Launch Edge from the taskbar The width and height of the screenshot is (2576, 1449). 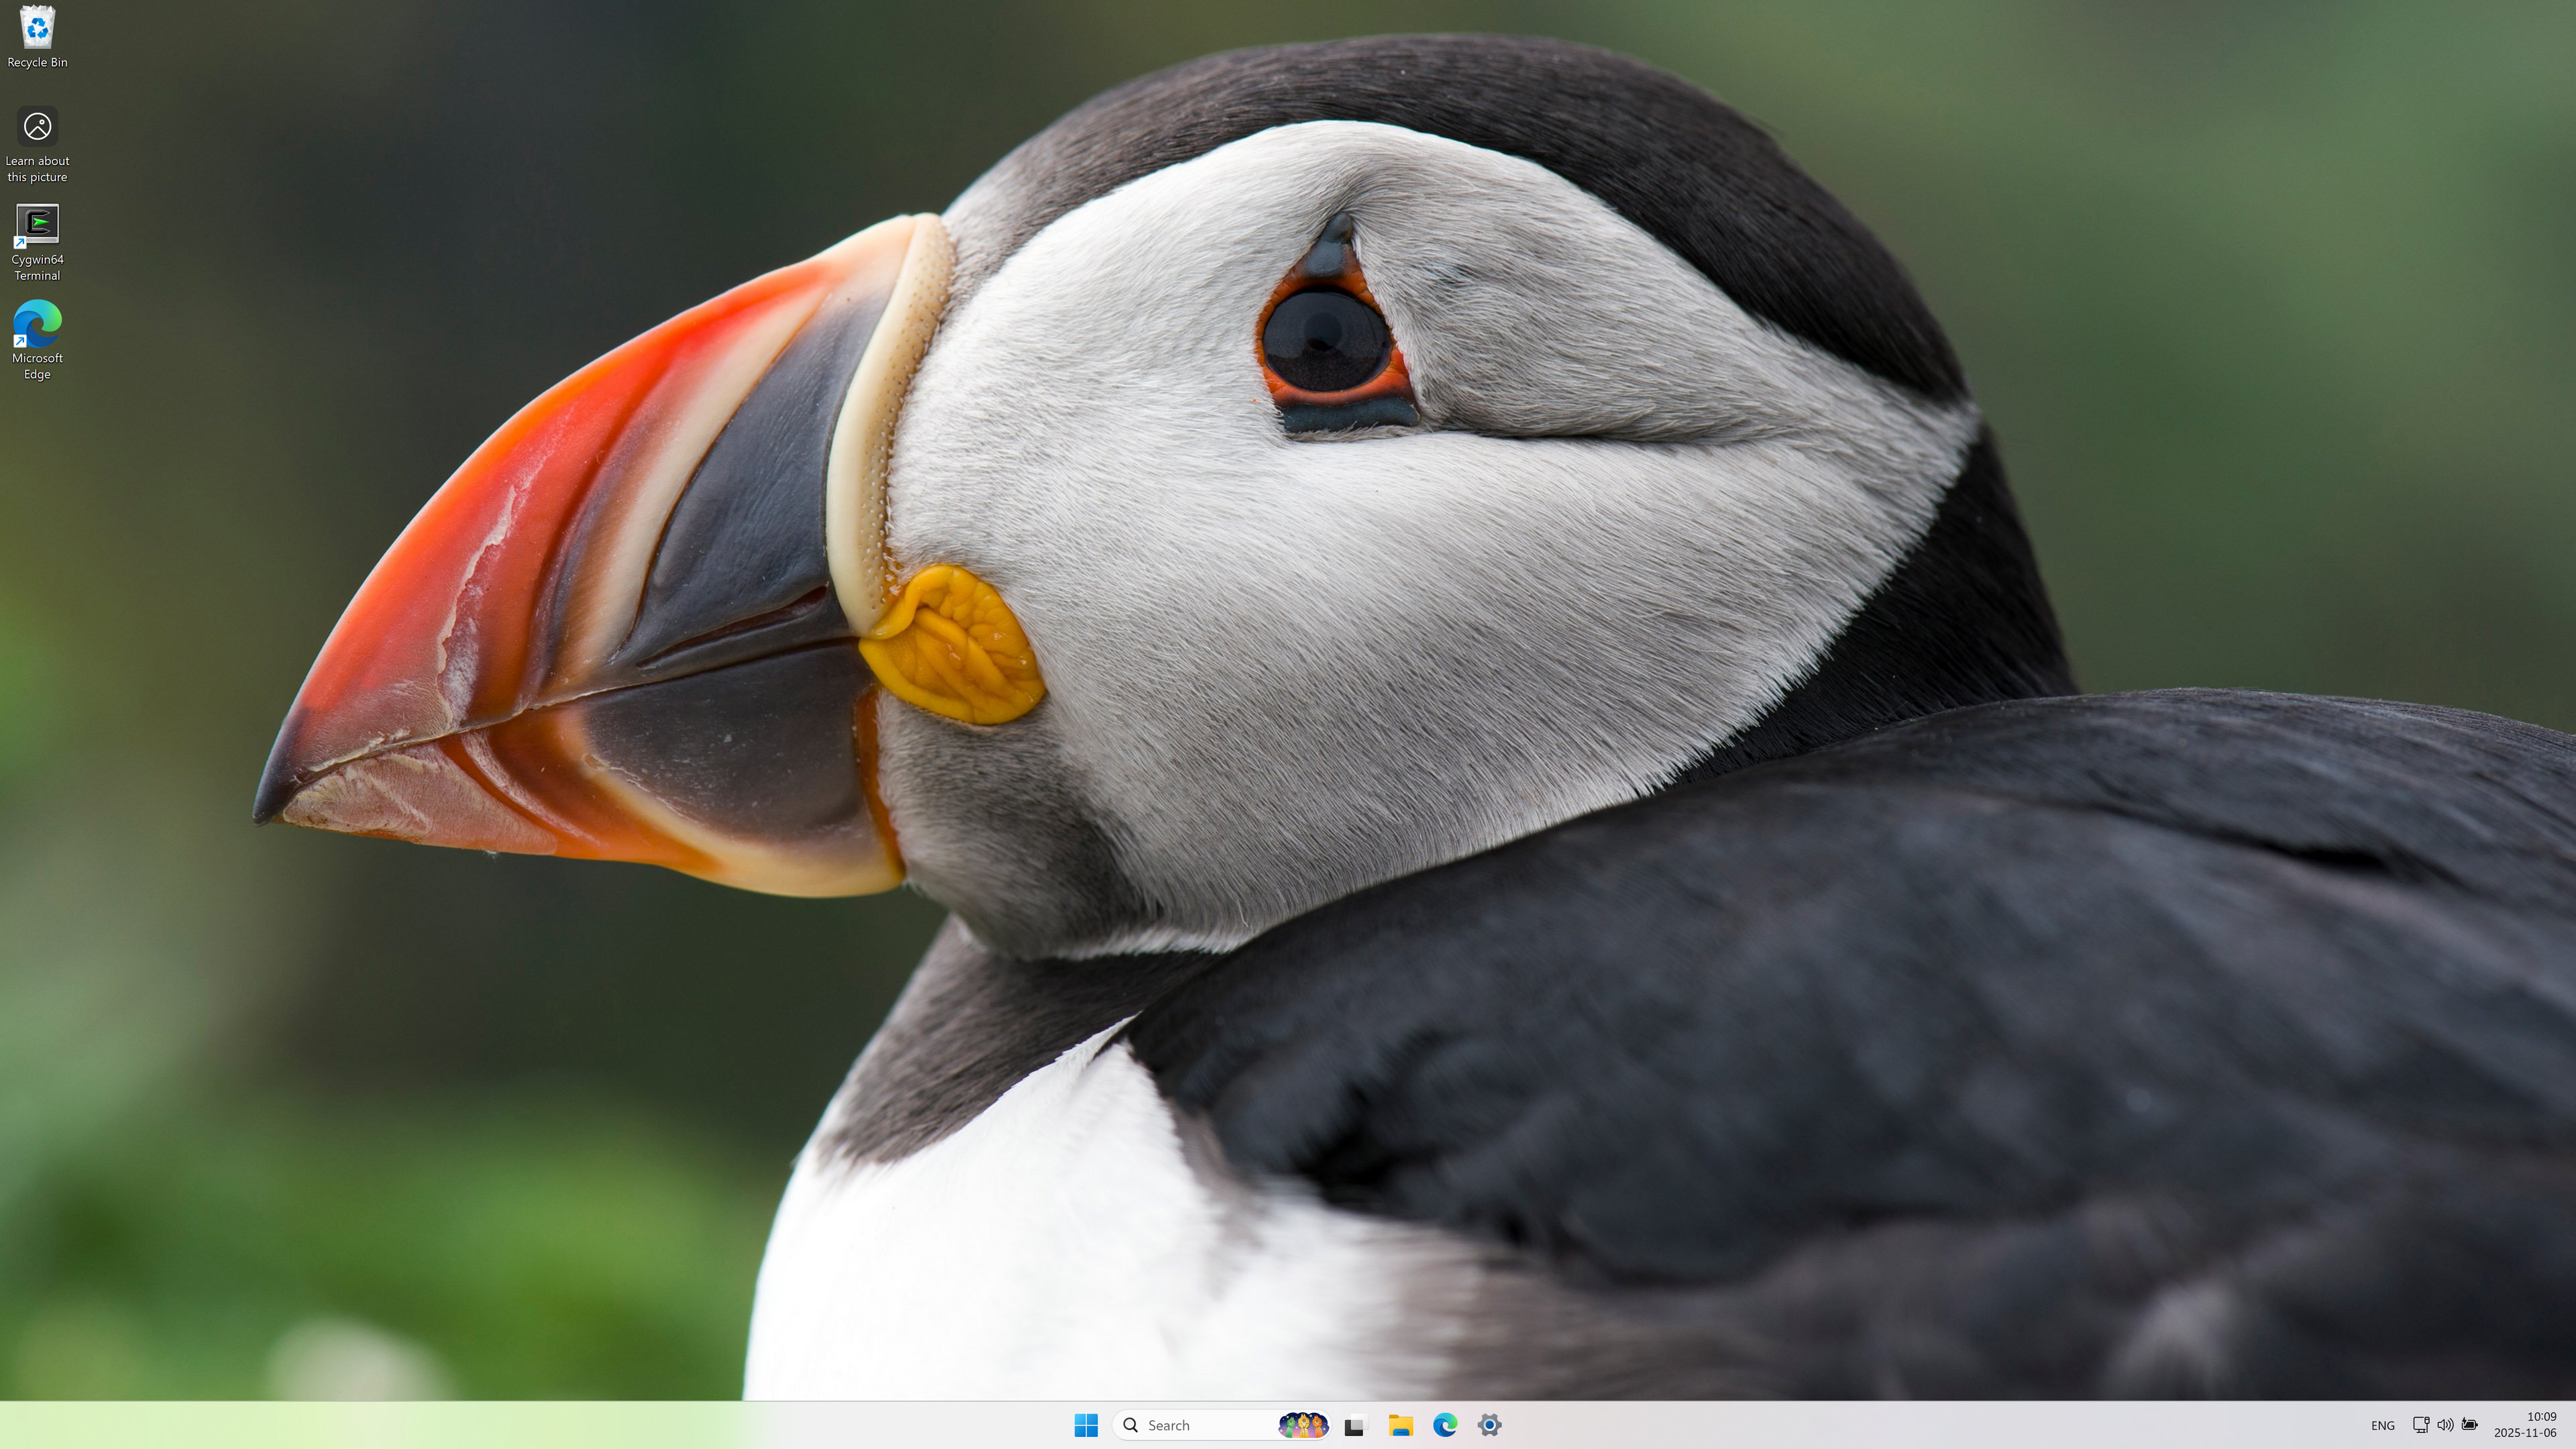point(1444,1425)
